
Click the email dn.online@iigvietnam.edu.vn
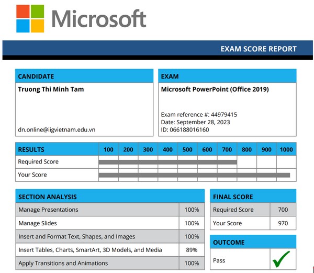[x=57, y=129]
